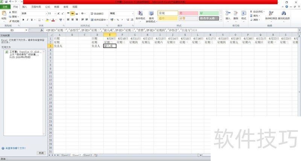Click the Close (关闭) button in recovery pane
Image resolution: width=301 pixels, height=161 pixels.
(x=41, y=153)
